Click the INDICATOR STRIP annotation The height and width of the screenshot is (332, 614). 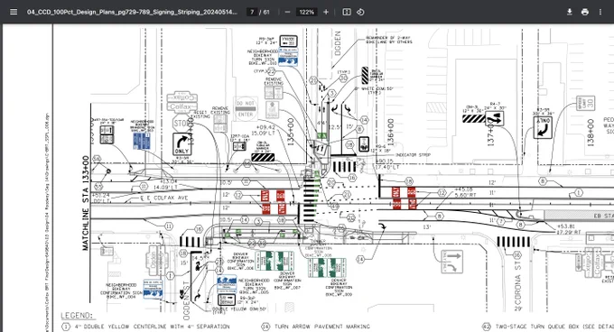[413, 155]
